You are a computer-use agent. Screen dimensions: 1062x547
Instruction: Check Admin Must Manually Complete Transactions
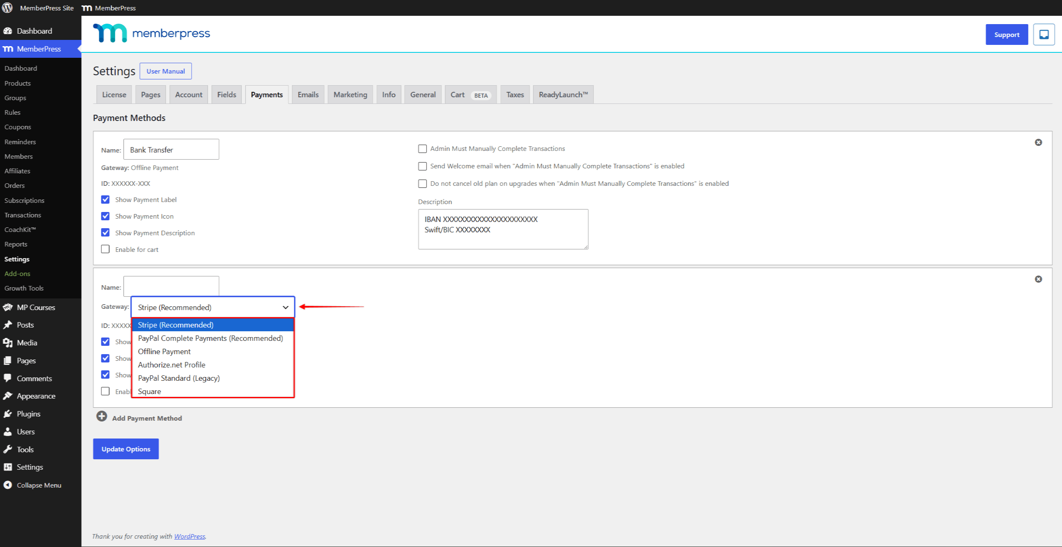pos(422,149)
